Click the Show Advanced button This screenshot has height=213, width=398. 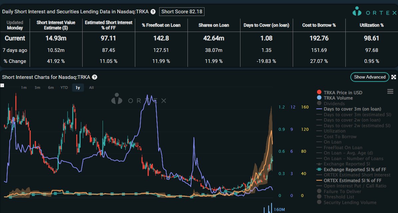[x=370, y=77]
